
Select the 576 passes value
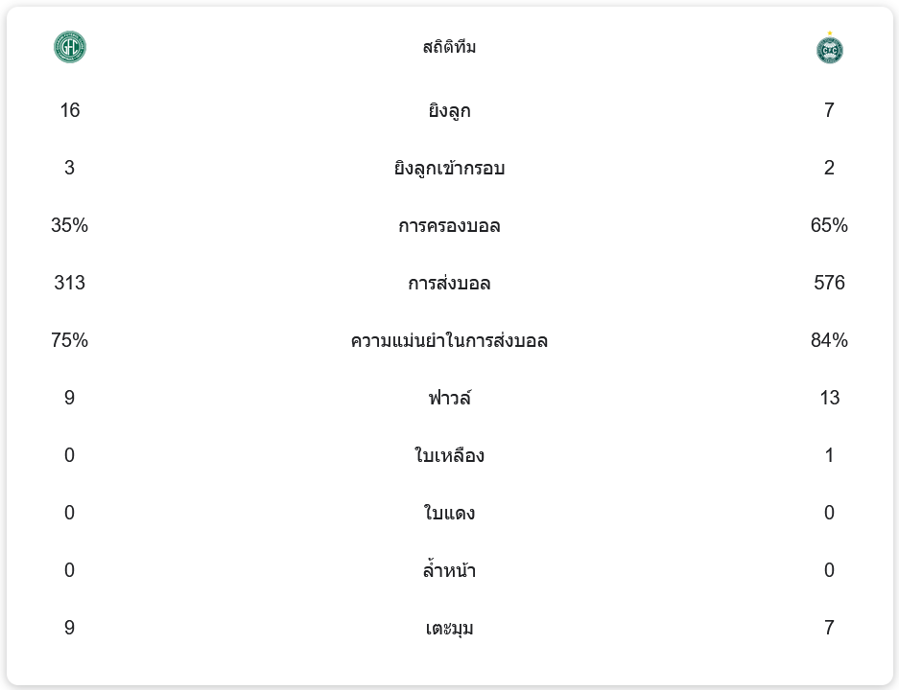[829, 283]
